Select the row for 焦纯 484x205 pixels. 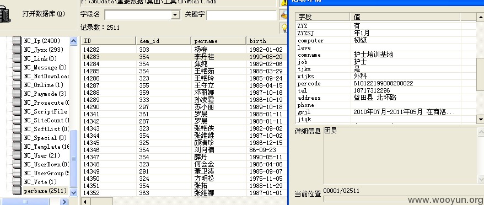coord(184,64)
